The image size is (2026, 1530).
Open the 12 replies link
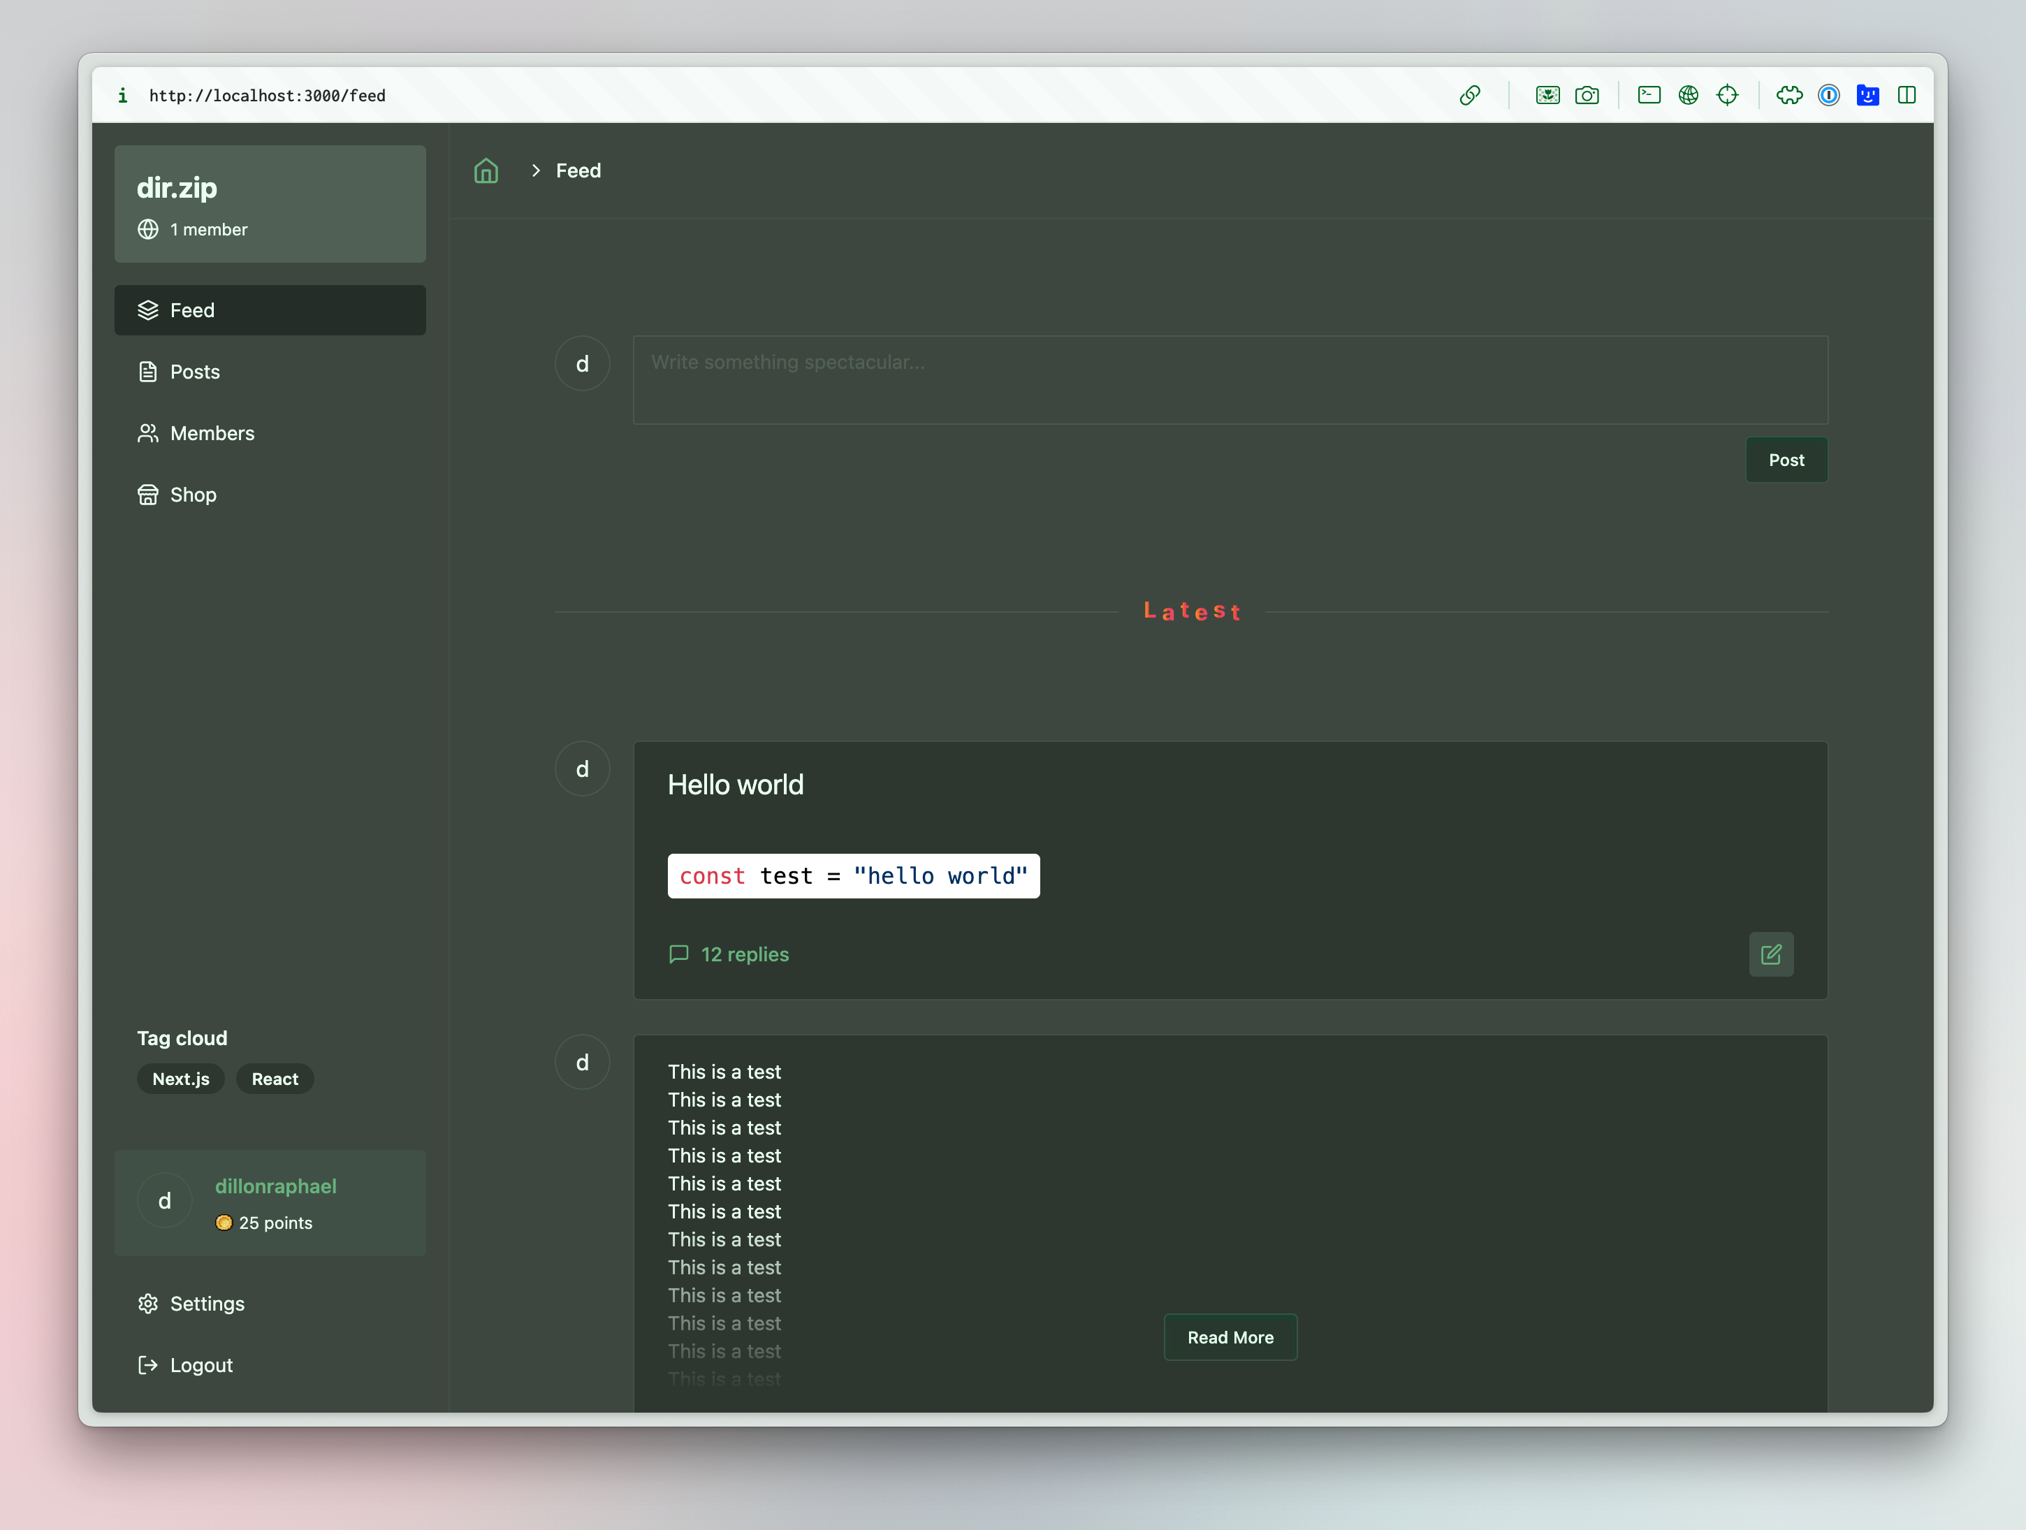(x=745, y=954)
